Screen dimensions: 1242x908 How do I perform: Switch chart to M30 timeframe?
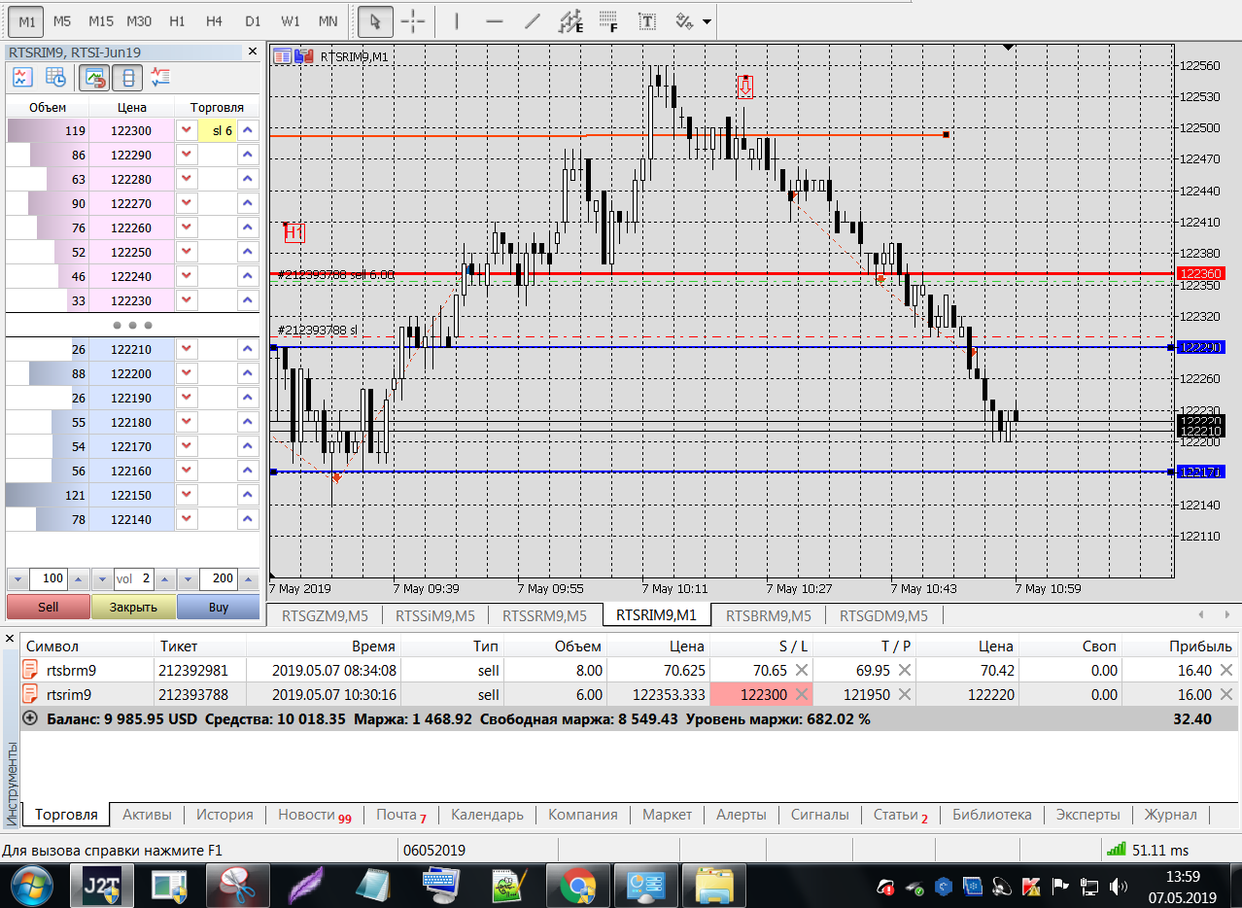(x=139, y=20)
